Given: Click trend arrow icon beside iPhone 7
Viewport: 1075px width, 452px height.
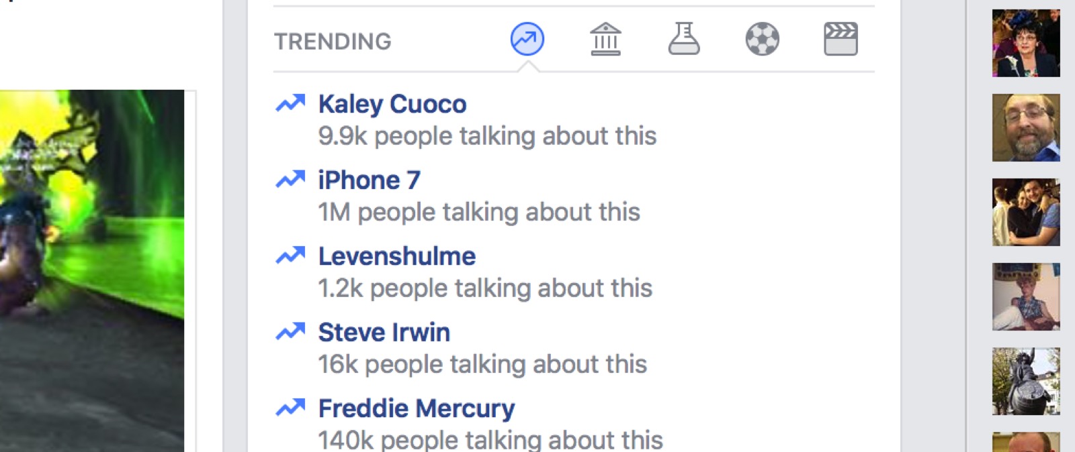Looking at the screenshot, I should [x=290, y=179].
